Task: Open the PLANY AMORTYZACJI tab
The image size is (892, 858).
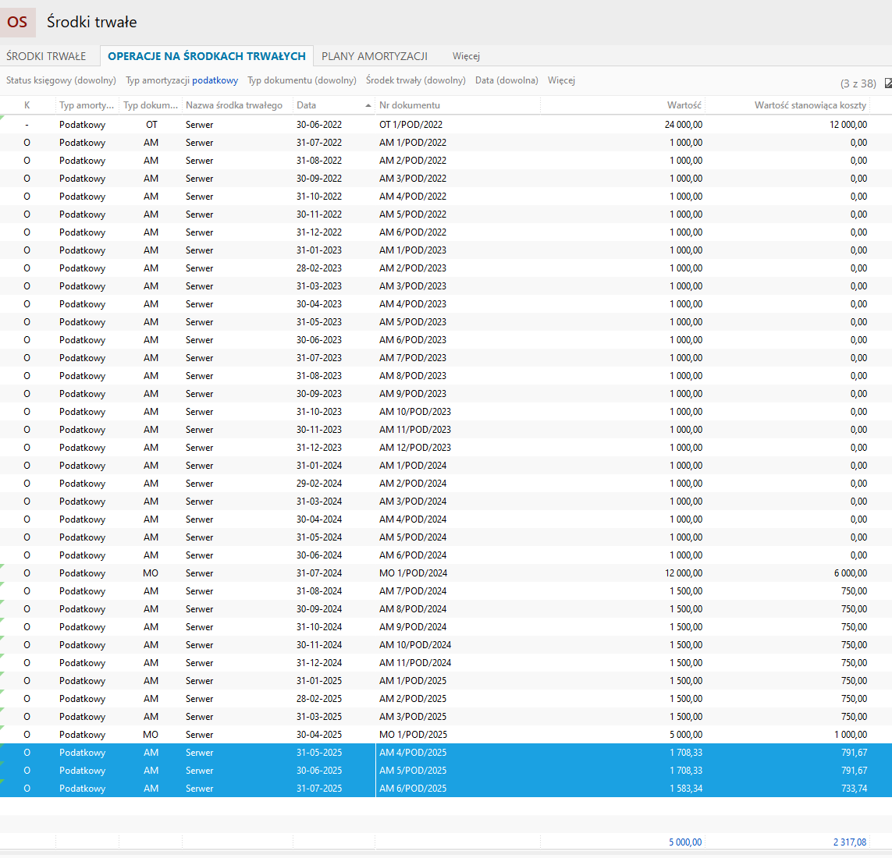Action: [375, 56]
